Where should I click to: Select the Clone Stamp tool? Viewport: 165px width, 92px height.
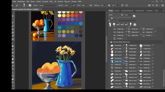pos(13,46)
